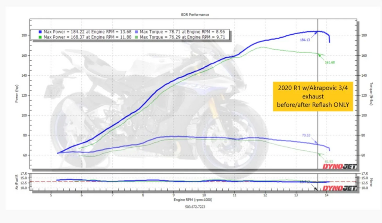Select the Max Torque = 76.29 legend entry
This screenshot has height=223, width=382.
182,37
